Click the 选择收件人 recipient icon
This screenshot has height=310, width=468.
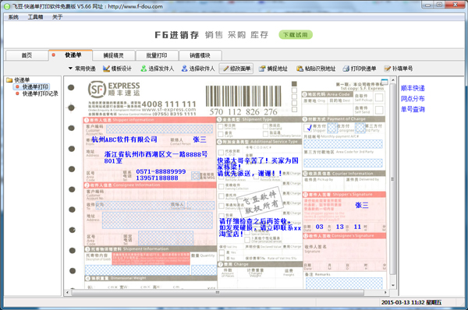184,69
